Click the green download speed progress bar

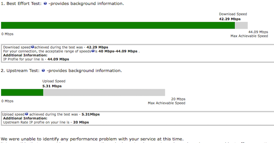point(118,25)
